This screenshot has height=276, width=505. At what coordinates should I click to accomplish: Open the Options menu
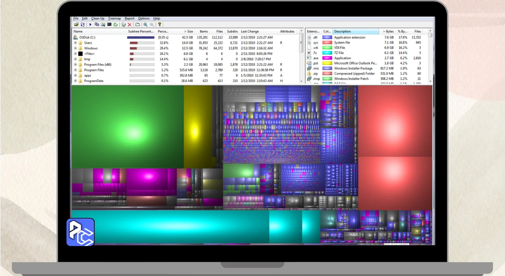pos(144,19)
